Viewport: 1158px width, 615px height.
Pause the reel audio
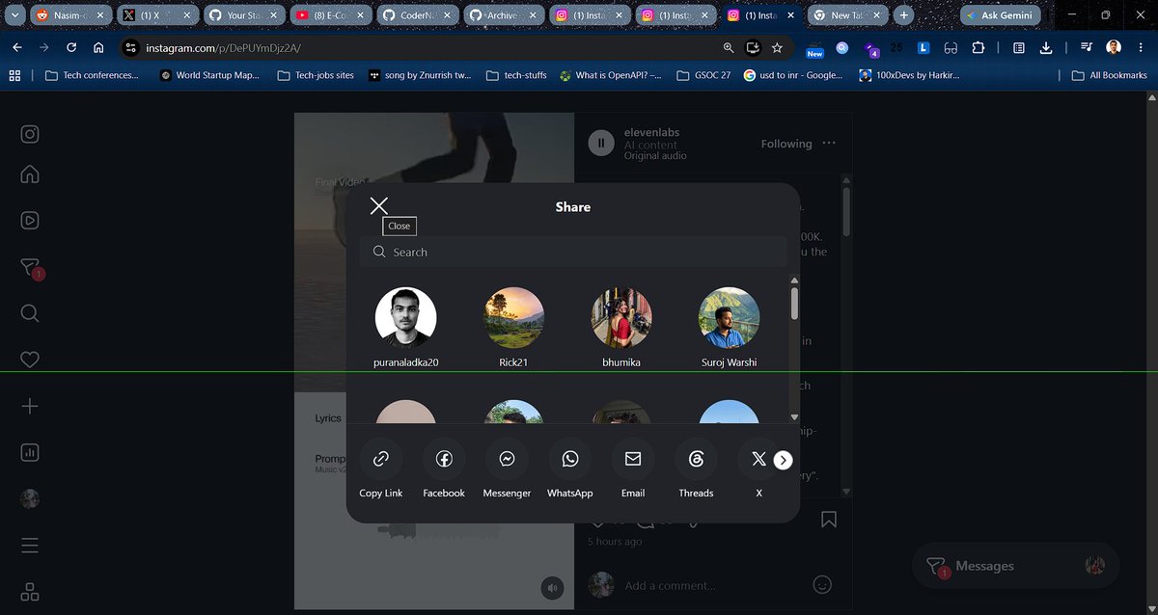click(x=600, y=144)
